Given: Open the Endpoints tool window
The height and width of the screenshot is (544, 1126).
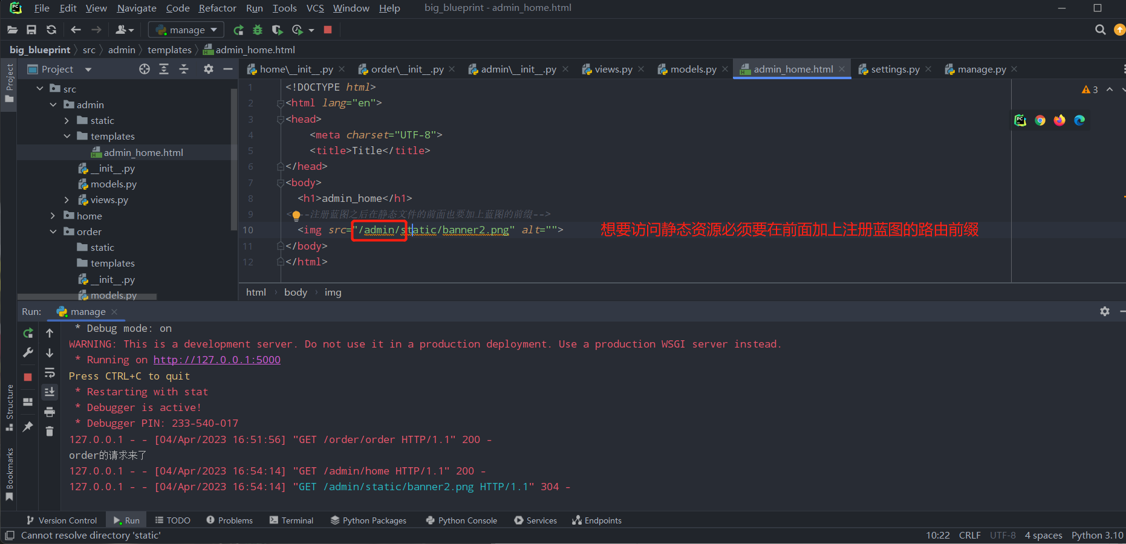Looking at the screenshot, I should (x=597, y=520).
